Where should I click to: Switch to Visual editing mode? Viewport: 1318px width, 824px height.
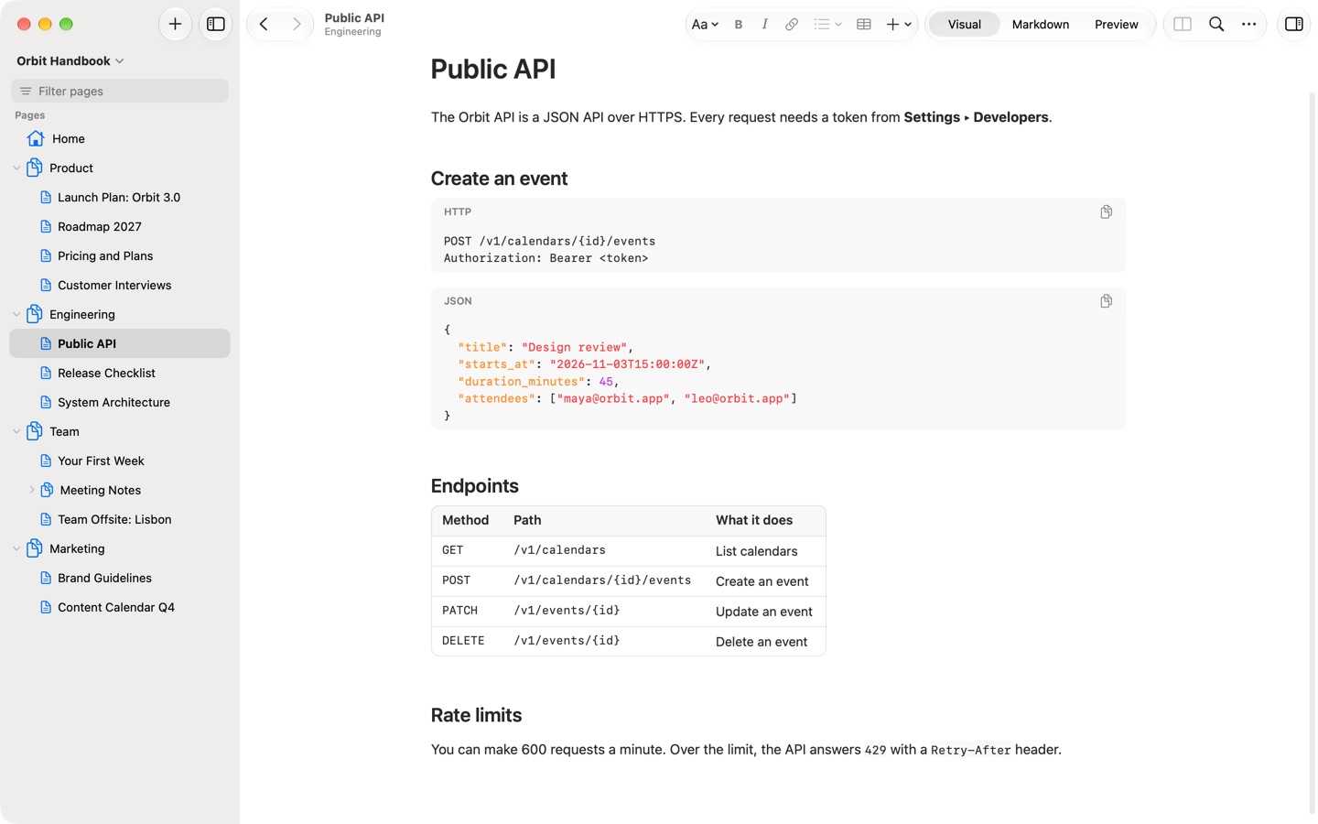pyautogui.click(x=964, y=25)
